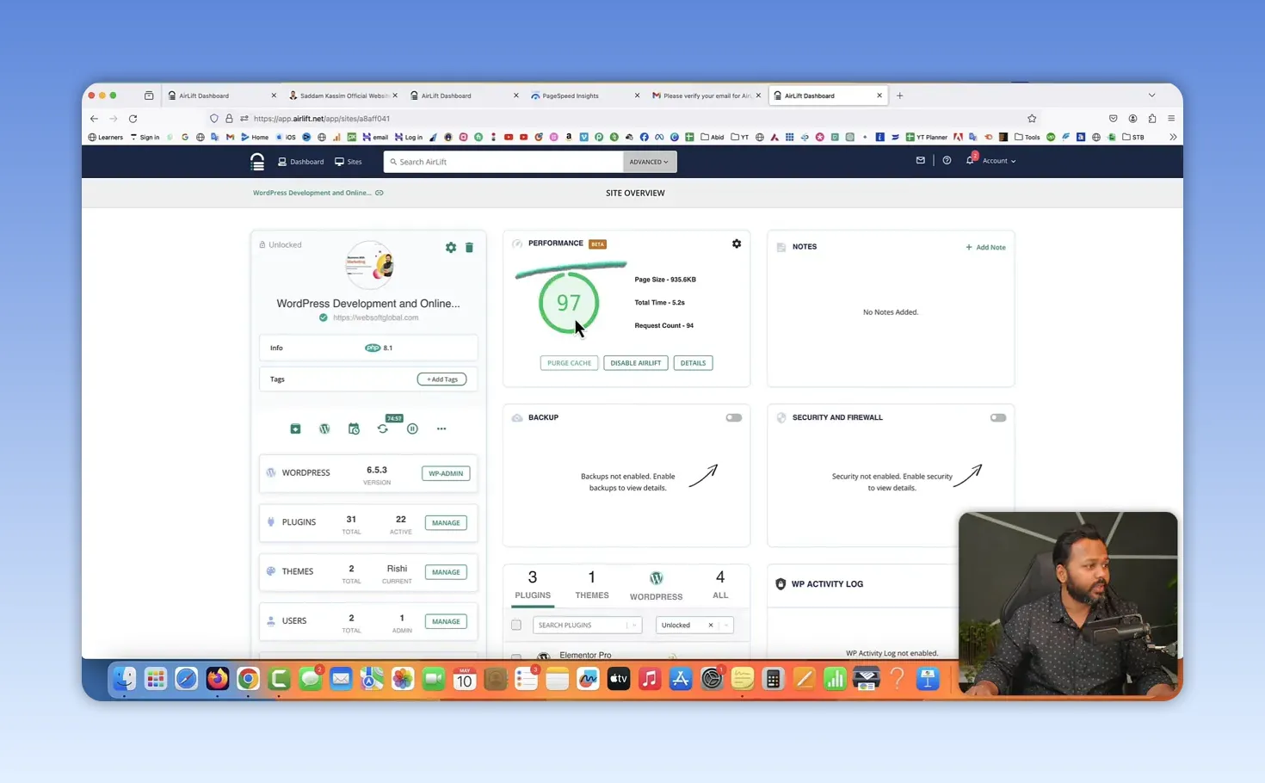Click Manage in the Plugins row
The width and height of the screenshot is (1265, 783).
446,522
